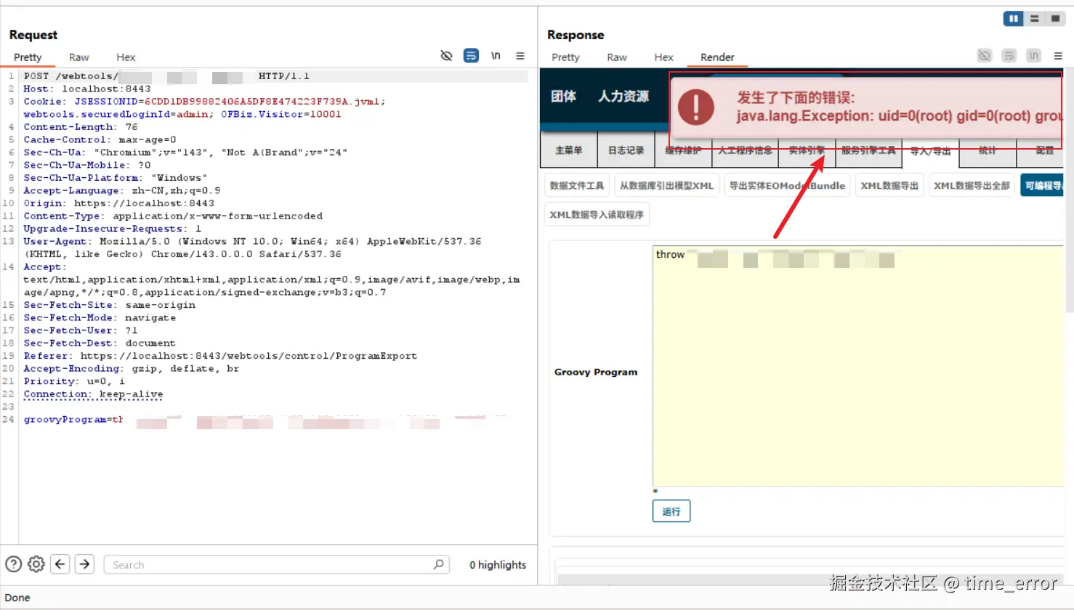This screenshot has height=610, width=1074.
Task: Click the 'Cache-Control: max-age=0' line
Action: [x=100, y=139]
